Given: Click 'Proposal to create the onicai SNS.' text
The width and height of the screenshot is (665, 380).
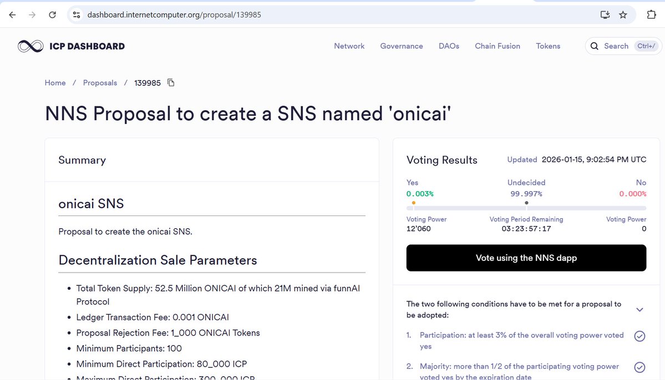Looking at the screenshot, I should (125, 232).
